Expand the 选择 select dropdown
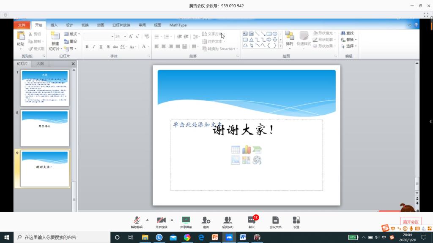 click(351, 46)
